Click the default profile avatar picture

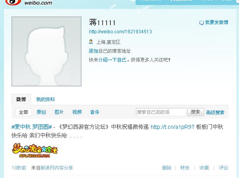[x=46, y=51]
